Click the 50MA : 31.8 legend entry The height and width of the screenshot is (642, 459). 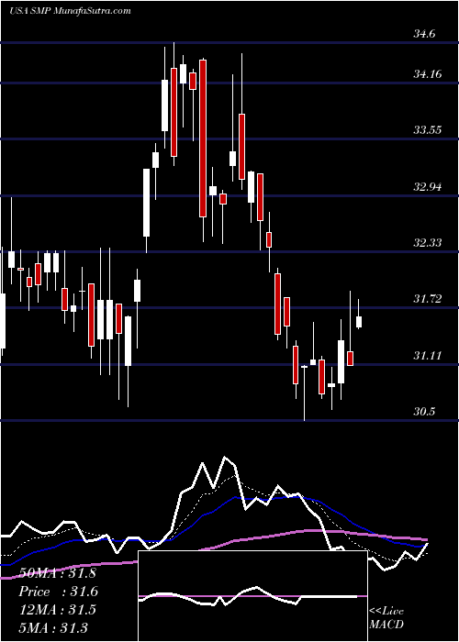pyautogui.click(x=58, y=573)
